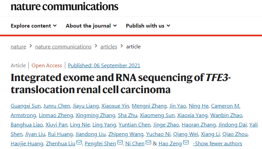This screenshot has height=149, width=262.
Task: Click author Haojie Huang link
Action: tap(27, 144)
